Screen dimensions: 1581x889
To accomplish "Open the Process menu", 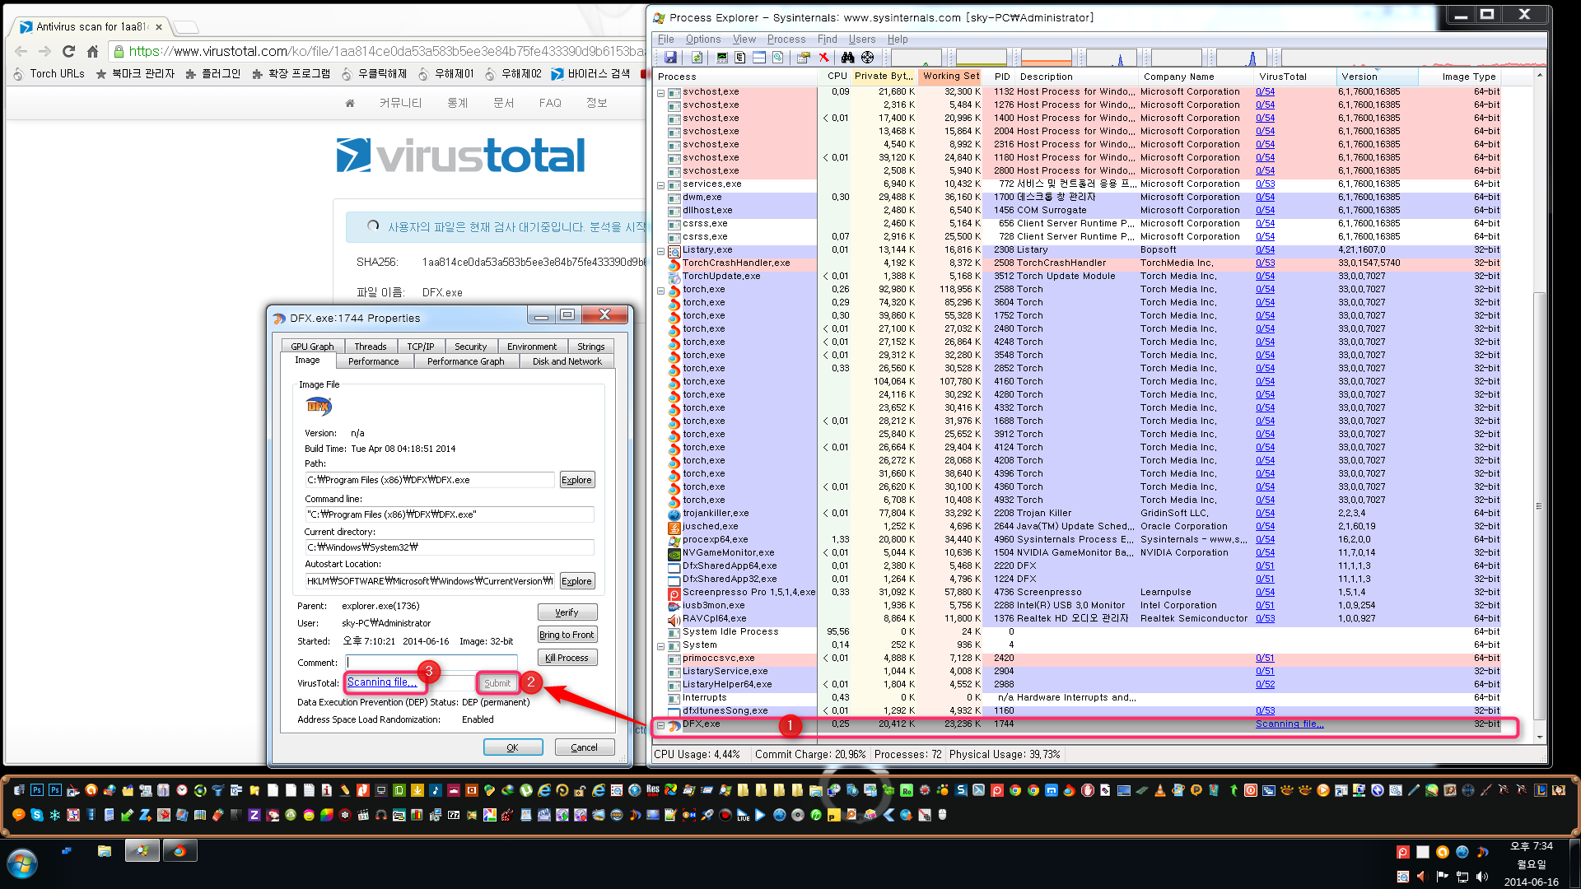I will (x=786, y=40).
